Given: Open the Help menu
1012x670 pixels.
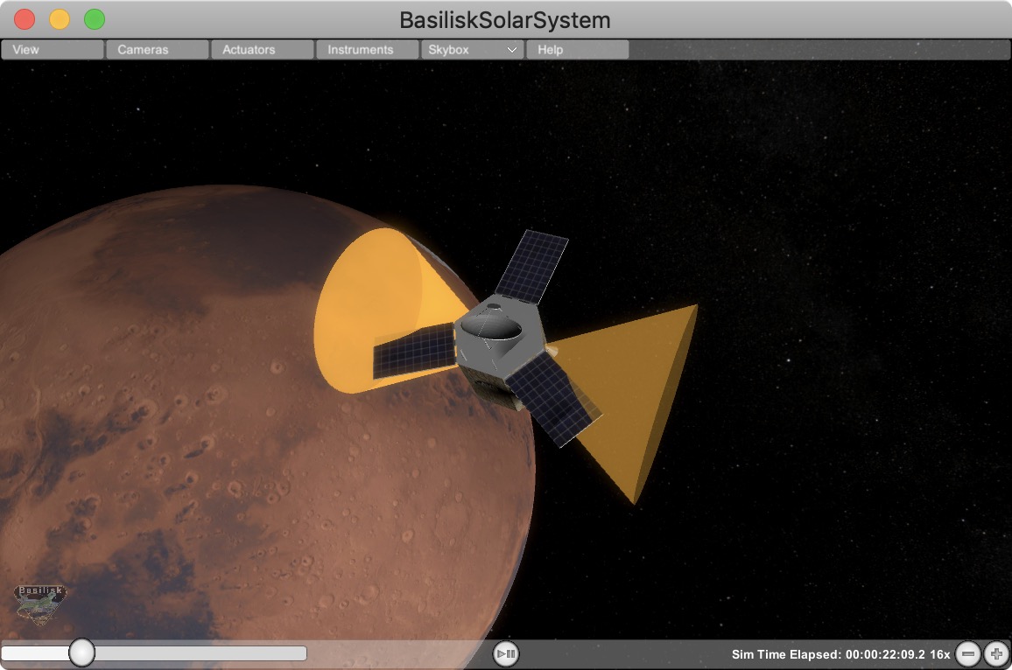Looking at the screenshot, I should point(577,50).
